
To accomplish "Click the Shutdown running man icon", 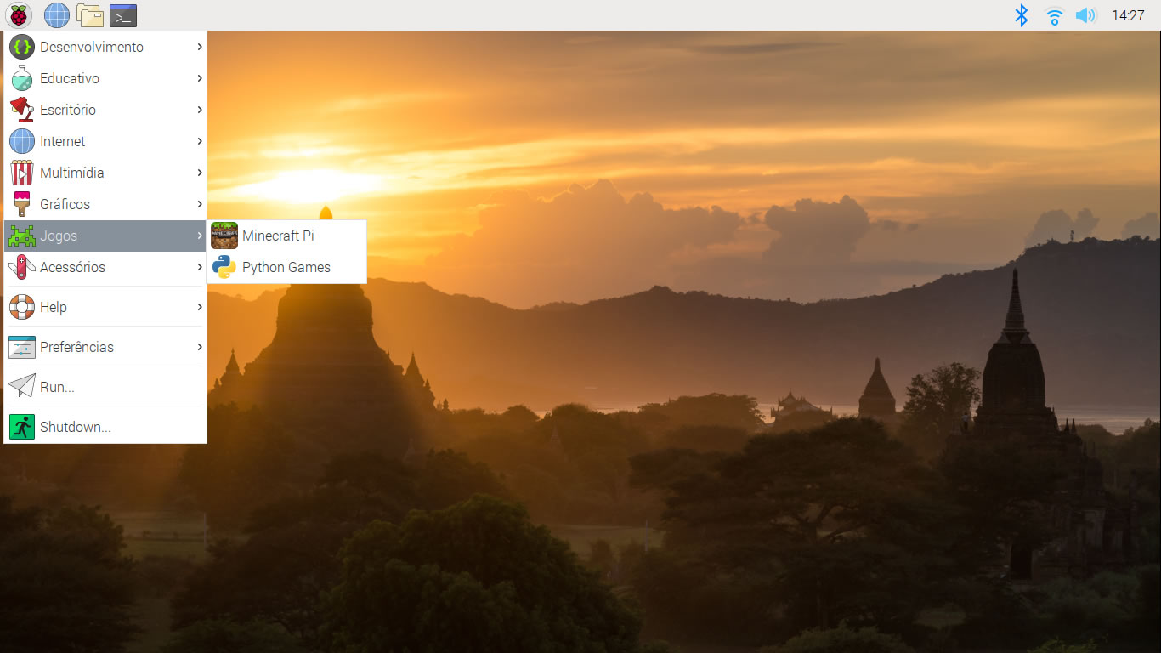I will pyautogui.click(x=22, y=427).
